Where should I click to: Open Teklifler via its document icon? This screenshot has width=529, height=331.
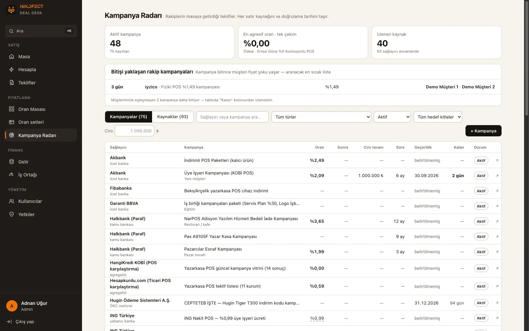(12, 83)
